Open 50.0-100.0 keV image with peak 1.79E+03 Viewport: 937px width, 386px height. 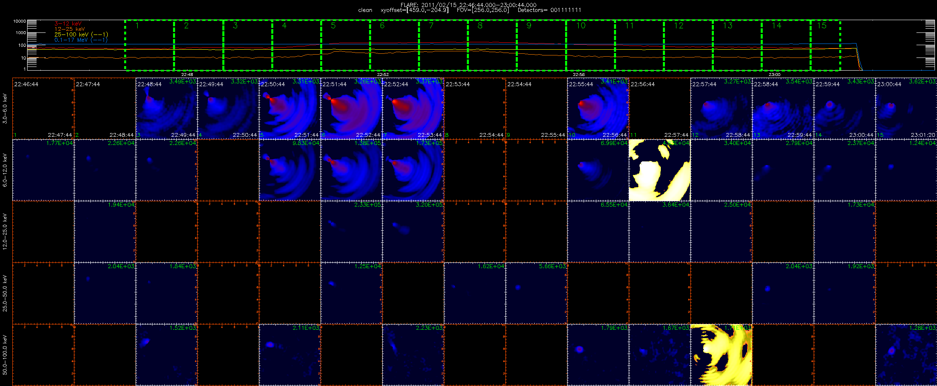click(598, 355)
